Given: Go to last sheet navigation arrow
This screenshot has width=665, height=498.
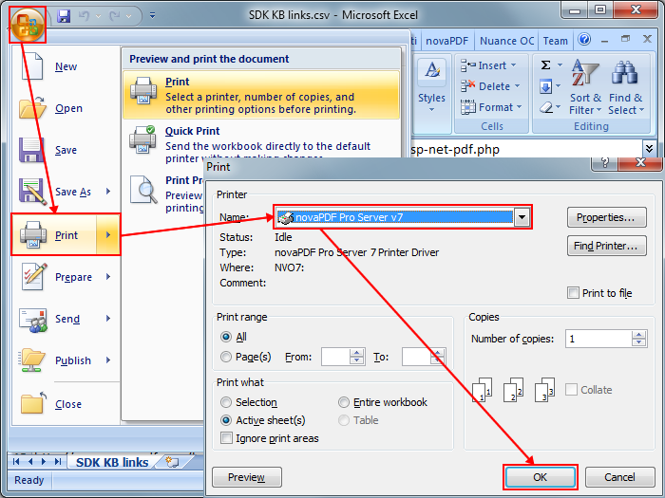Looking at the screenshot, I should [58, 461].
